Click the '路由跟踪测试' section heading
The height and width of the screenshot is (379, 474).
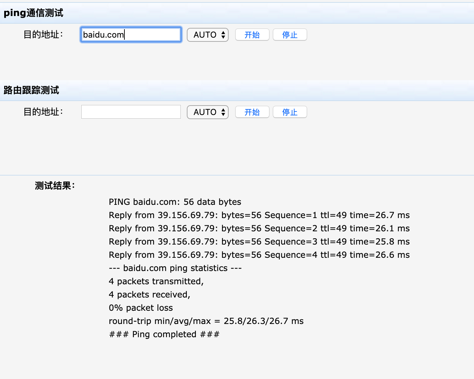(x=31, y=90)
